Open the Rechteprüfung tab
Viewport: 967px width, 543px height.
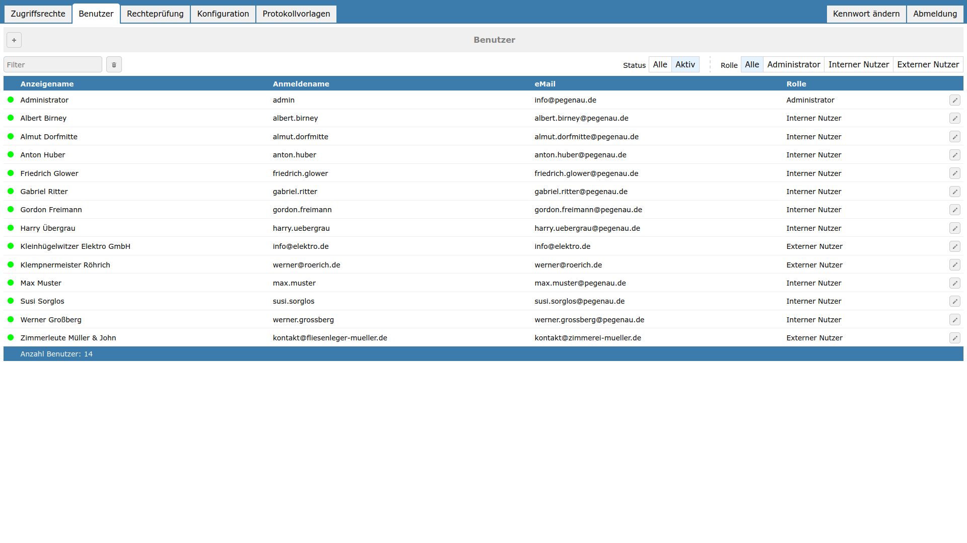click(x=155, y=14)
